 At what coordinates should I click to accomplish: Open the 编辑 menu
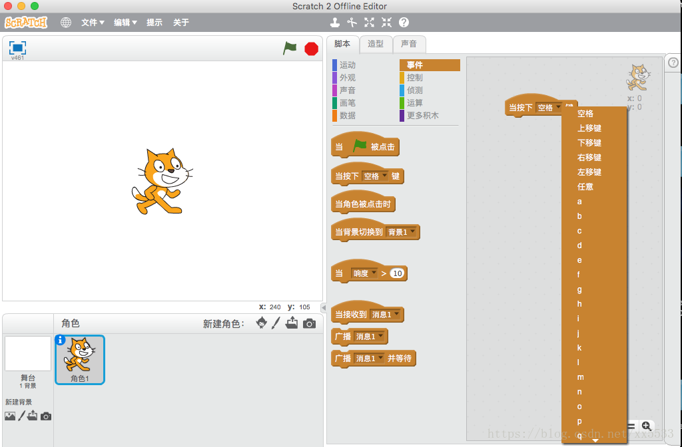click(x=125, y=22)
